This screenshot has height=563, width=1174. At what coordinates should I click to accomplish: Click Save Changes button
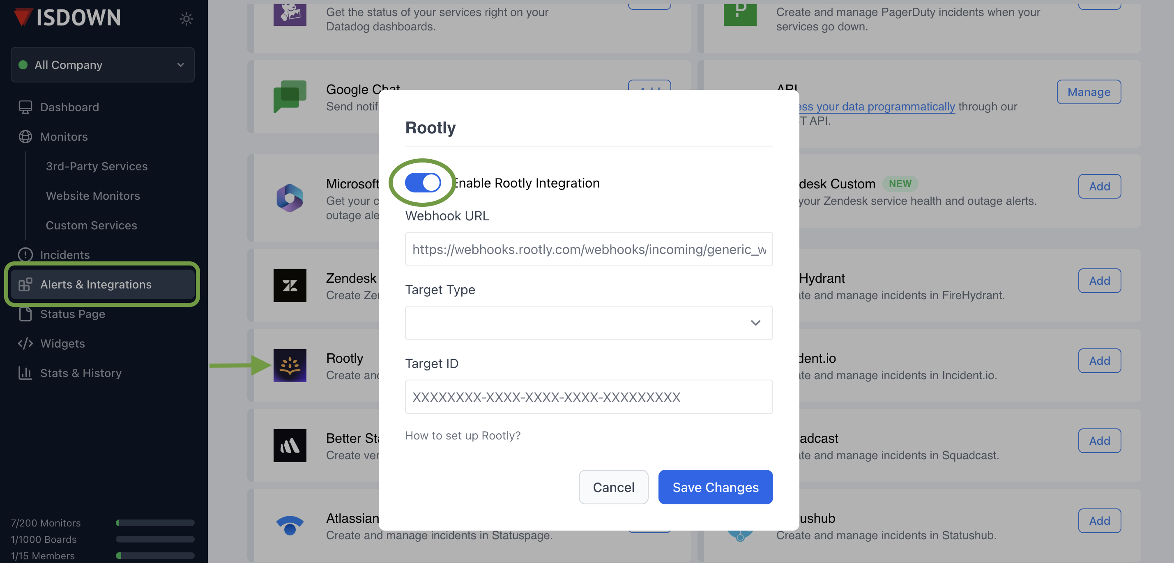(715, 487)
